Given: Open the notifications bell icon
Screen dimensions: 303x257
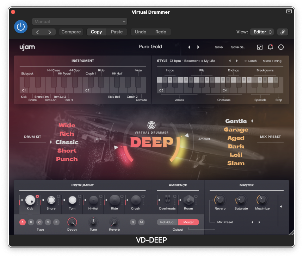Looking at the screenshot, I should 270,47.
